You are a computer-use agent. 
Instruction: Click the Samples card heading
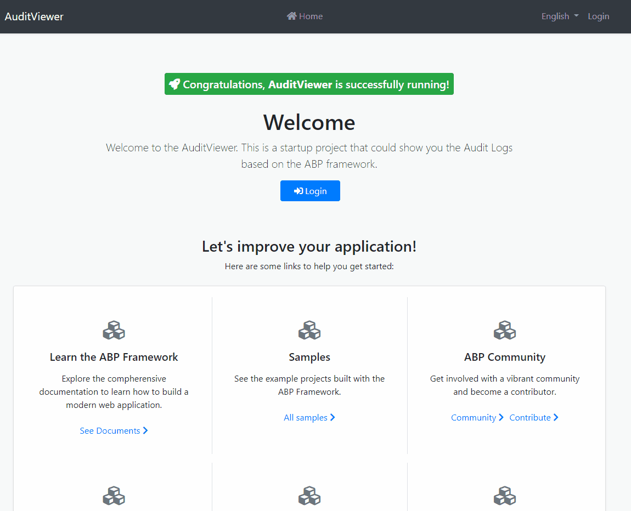309,357
